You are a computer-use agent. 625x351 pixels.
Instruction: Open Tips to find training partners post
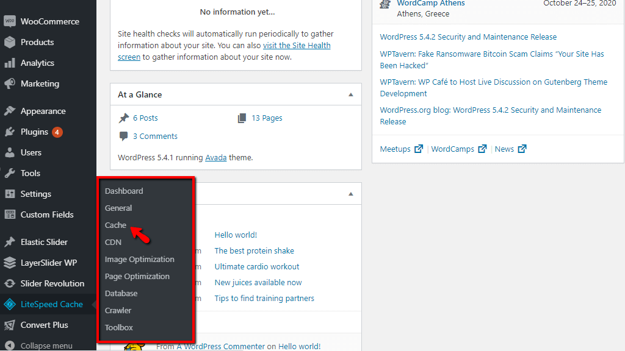tap(264, 299)
